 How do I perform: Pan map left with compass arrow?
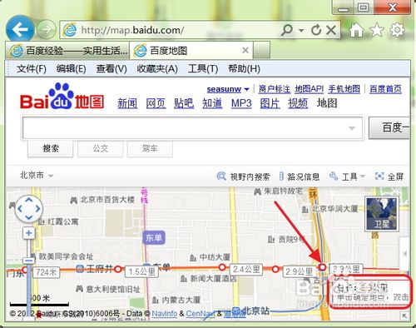(20, 209)
